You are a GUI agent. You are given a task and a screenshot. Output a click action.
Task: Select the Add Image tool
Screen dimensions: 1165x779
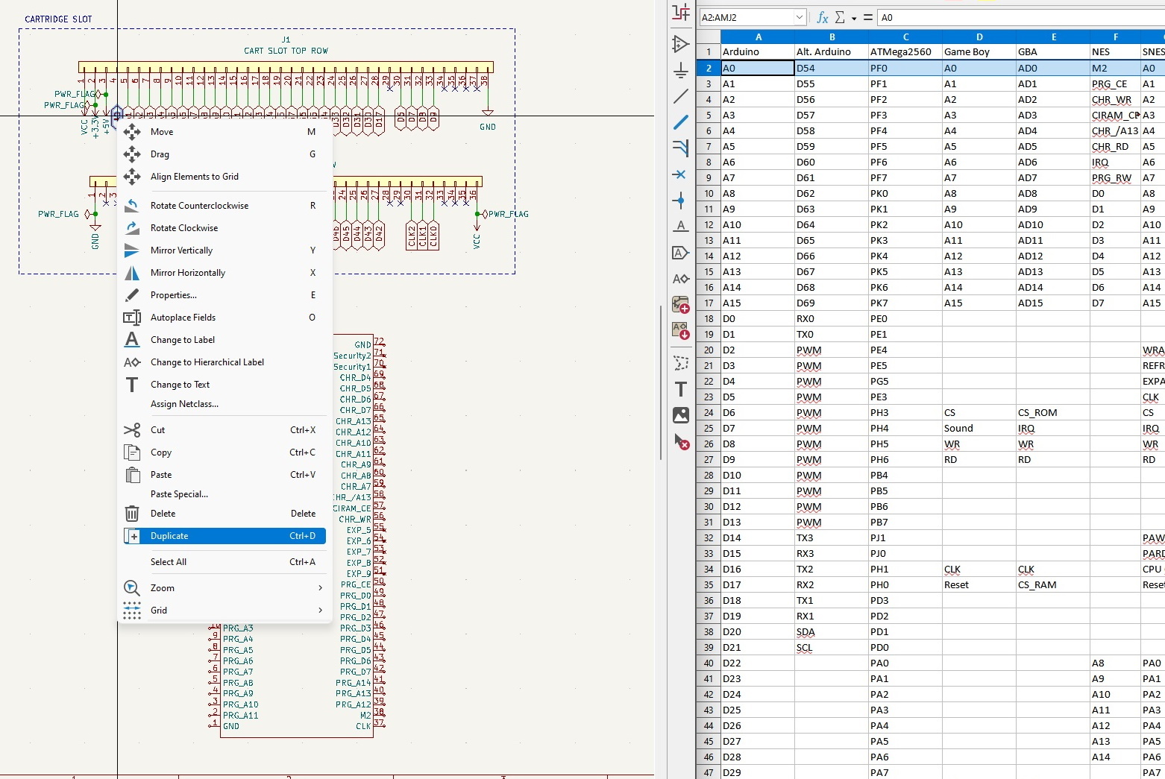click(x=680, y=415)
